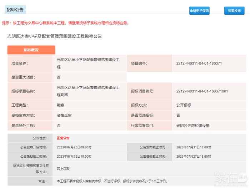Click the 公告答疑截止时间 date value
250x188 pixels.
click(x=193, y=156)
